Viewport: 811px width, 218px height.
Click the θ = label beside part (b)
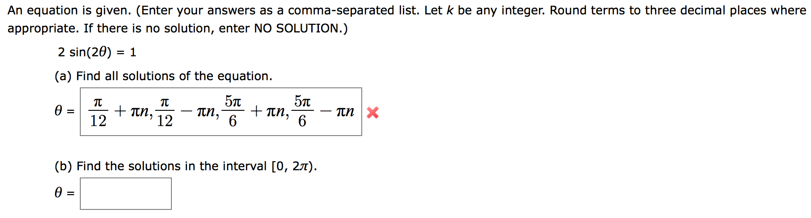pyautogui.click(x=65, y=193)
